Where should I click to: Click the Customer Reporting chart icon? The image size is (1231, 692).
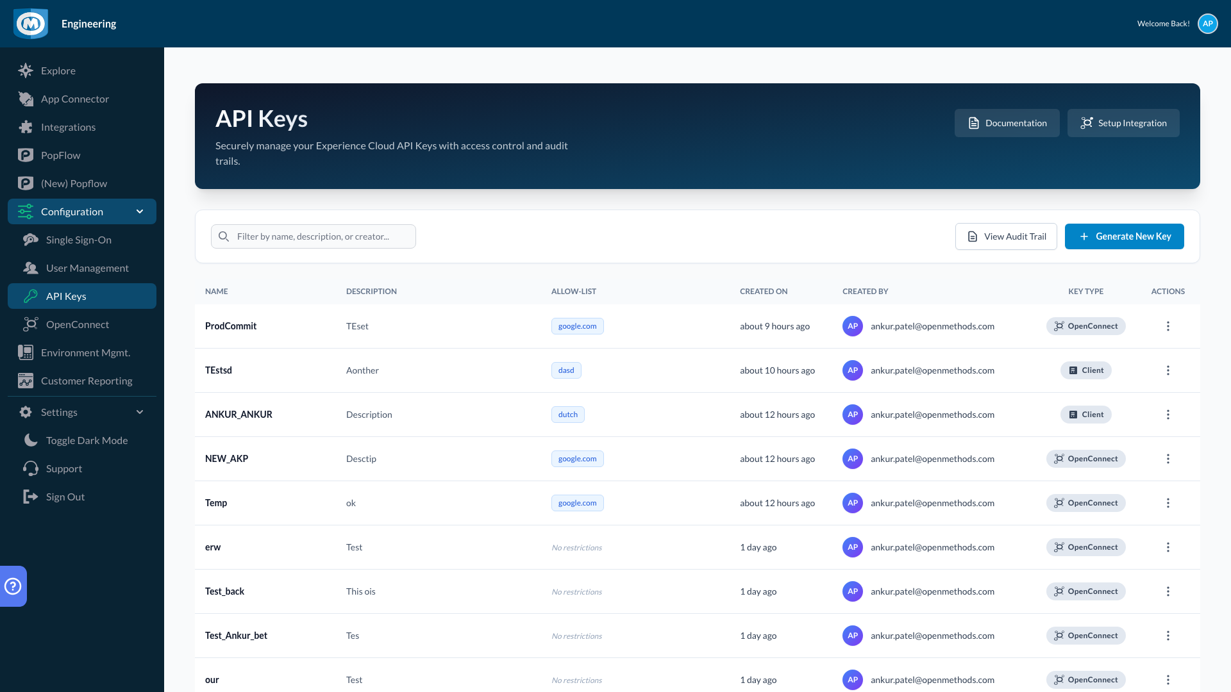coord(26,381)
